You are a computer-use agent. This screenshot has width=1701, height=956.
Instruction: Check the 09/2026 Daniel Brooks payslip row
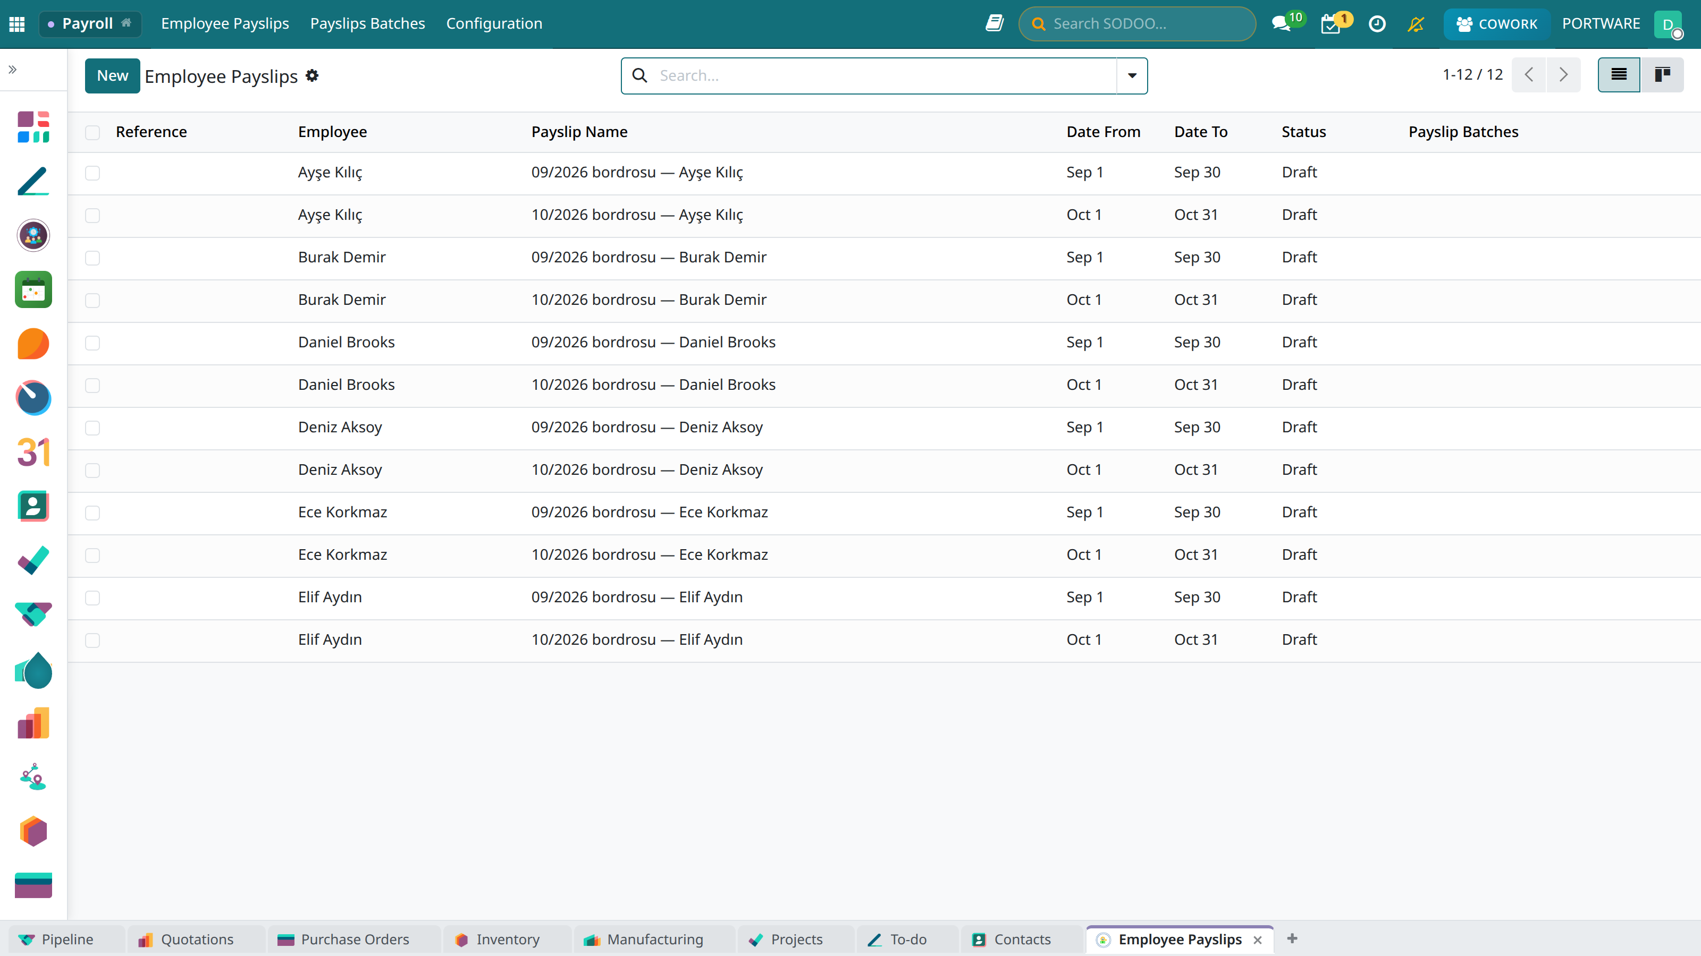pos(92,343)
